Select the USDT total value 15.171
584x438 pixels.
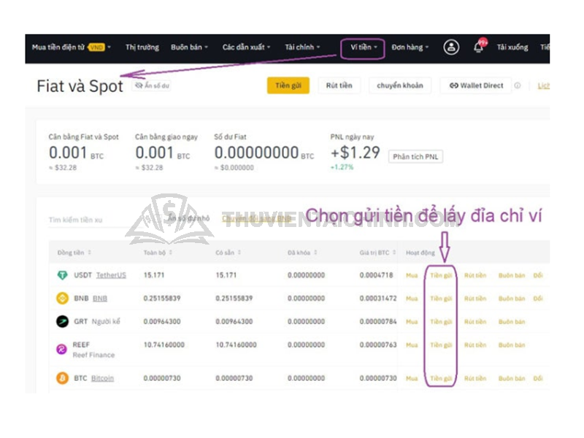(154, 275)
